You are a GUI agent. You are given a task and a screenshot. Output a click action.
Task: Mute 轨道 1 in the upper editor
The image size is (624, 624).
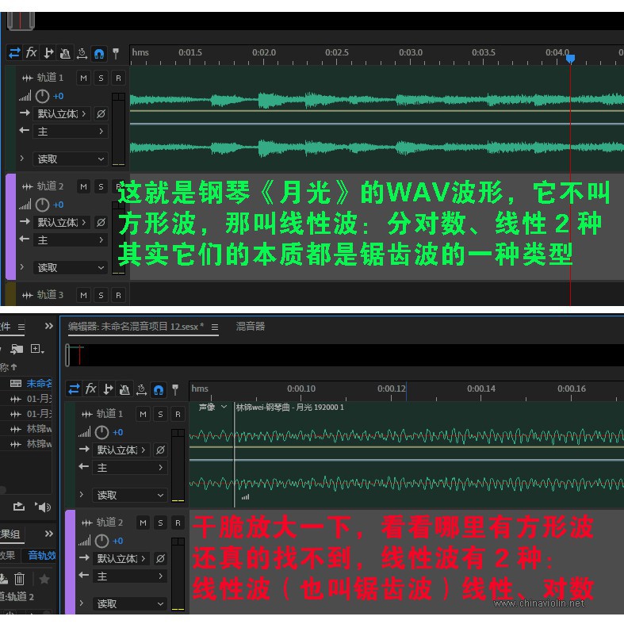tap(83, 78)
